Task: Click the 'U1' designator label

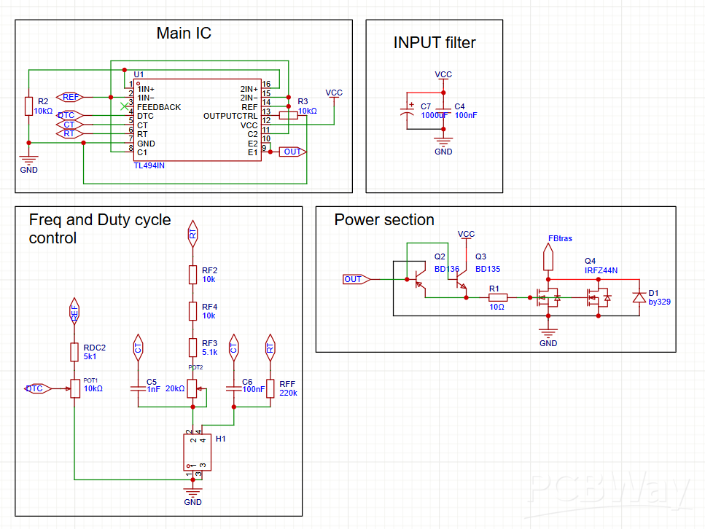Action: [x=139, y=74]
